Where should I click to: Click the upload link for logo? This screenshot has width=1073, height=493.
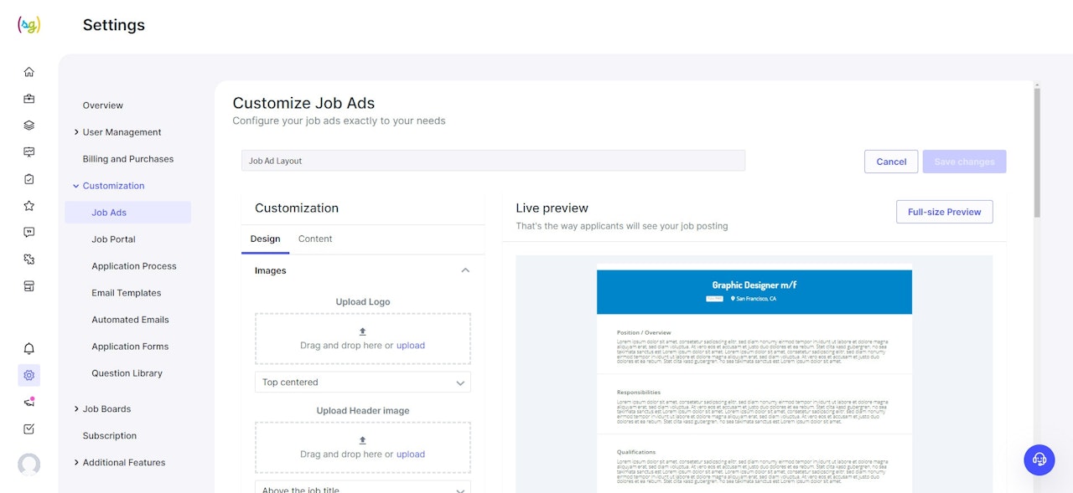click(411, 346)
